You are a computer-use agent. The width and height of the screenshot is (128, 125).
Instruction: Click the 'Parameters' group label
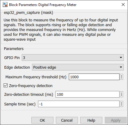pos(14,49)
